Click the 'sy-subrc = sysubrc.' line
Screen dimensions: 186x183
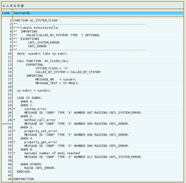coord(34,90)
